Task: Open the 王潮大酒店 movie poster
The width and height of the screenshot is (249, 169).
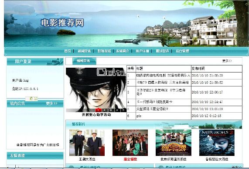Action: [87, 143]
